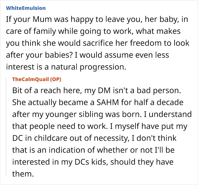
Task: Click the word "Mum" in the first comment
Action: (x=42, y=19)
